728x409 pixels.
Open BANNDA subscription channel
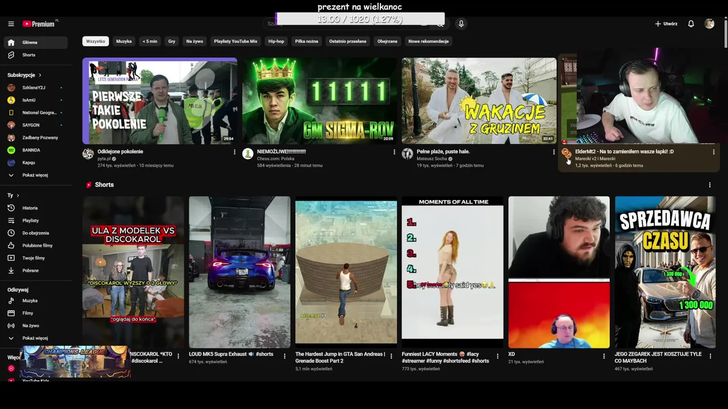tap(35, 150)
